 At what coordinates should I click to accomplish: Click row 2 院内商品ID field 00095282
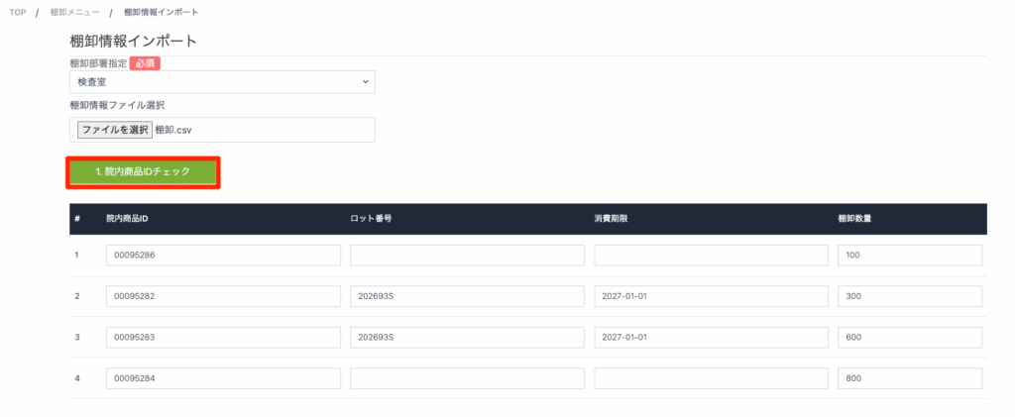[x=223, y=296]
